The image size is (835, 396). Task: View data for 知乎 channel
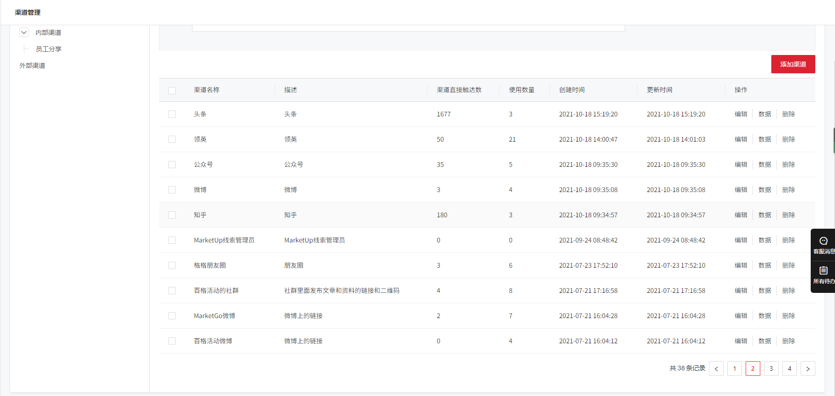765,215
